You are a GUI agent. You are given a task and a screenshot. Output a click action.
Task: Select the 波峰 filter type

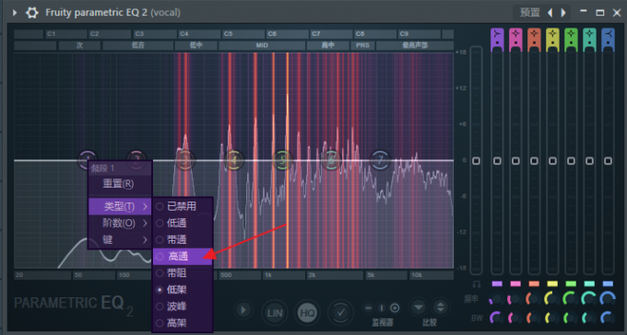point(183,306)
